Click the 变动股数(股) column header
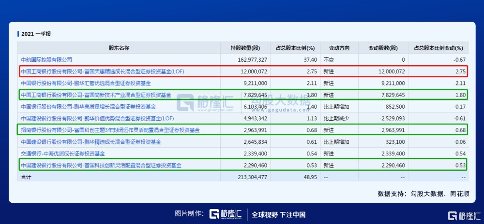Image resolution: width=484 pixels, height=224 pixels. coord(383,48)
